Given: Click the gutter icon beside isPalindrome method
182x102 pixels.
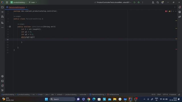Looking at the screenshot, I should [x=10, y=27].
